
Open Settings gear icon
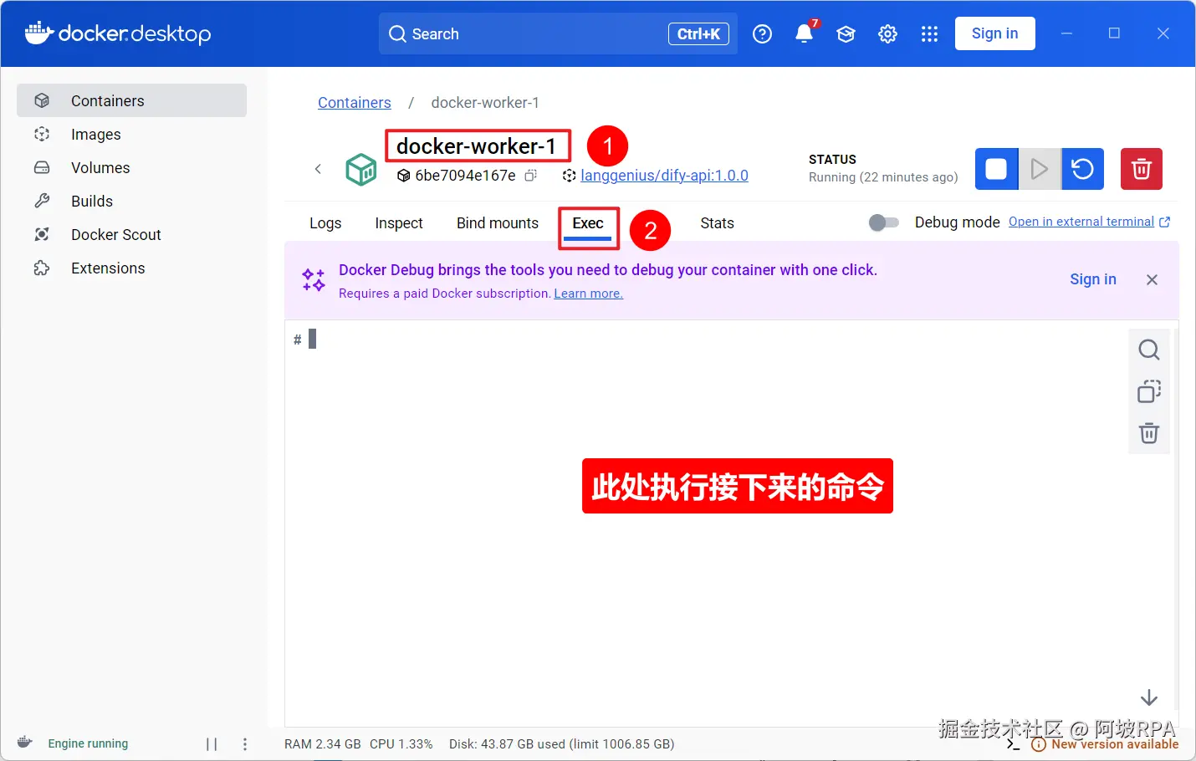coord(887,33)
